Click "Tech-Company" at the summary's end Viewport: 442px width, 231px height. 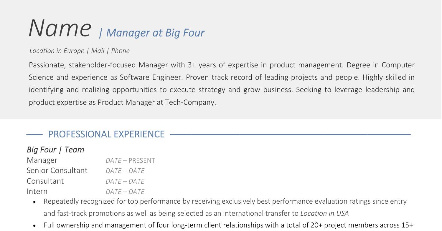pos(190,102)
